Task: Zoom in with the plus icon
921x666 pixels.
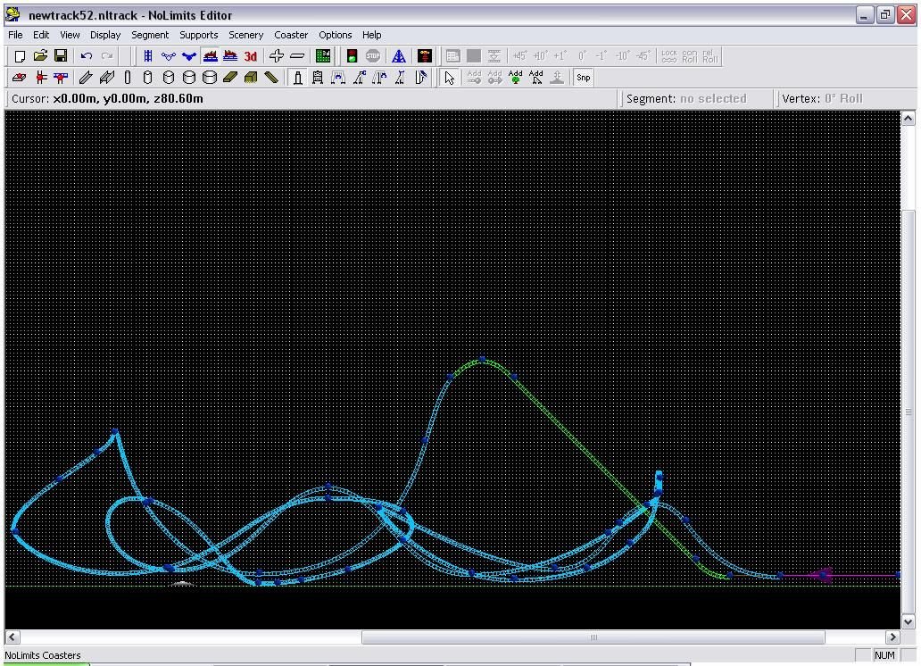Action: pos(276,56)
